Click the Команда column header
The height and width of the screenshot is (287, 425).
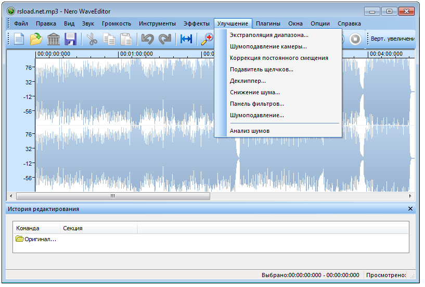(x=28, y=228)
